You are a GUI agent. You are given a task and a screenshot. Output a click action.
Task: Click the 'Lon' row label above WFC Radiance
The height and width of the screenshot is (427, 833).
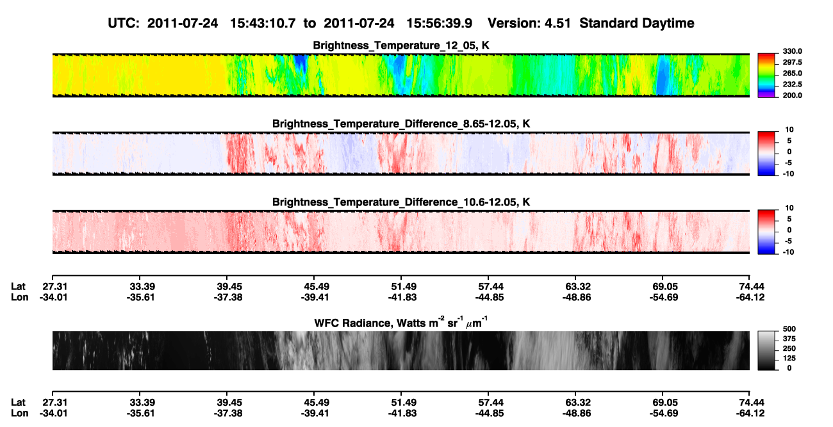[20, 297]
